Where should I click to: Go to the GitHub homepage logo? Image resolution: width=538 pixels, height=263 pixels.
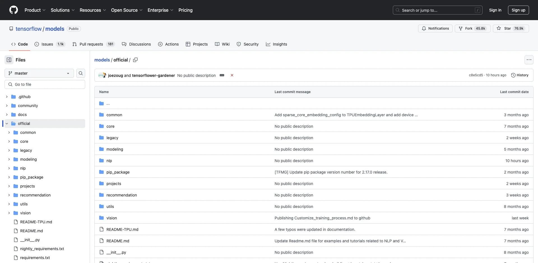[x=13, y=10]
